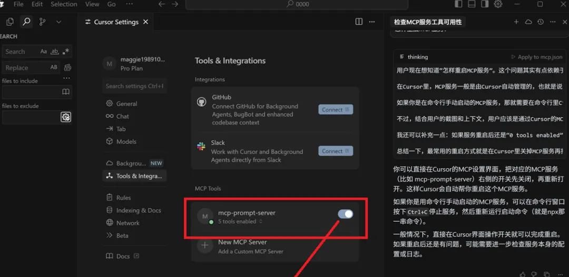569x277 pixels.
Task: Toggle the primary sidebar layout icon
Action: 459,4
